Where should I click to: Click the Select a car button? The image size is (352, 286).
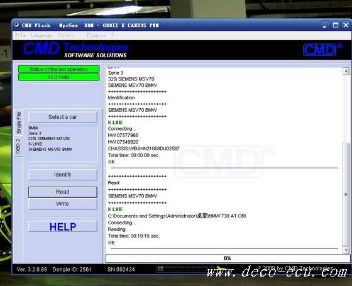click(63, 117)
